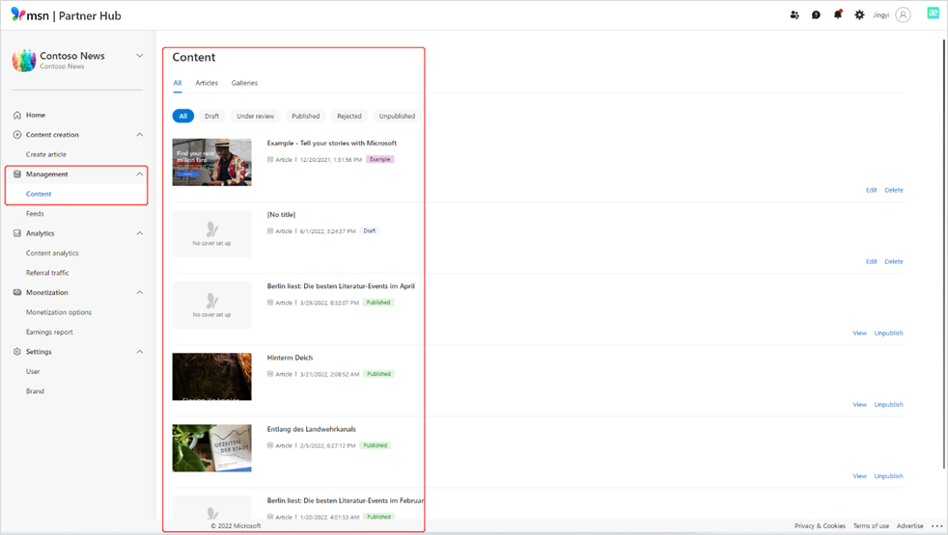Switch to the Galleries tab
This screenshot has height=535, width=948.
pyautogui.click(x=244, y=83)
